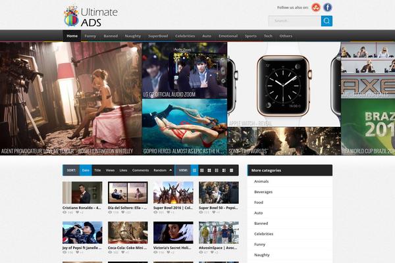Click the Ultimate ADS logo

91,16
